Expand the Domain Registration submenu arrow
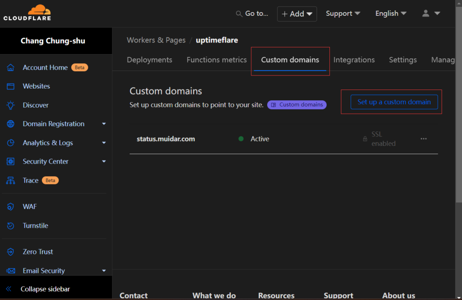The image size is (462, 300). [x=104, y=124]
